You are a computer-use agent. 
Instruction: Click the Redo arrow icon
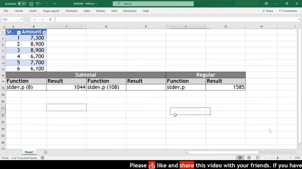[x=46, y=4]
